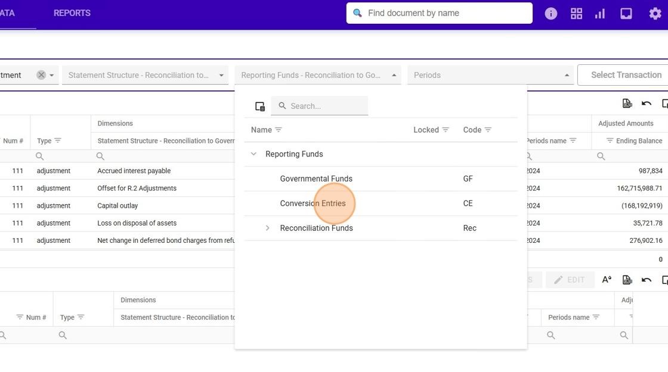Select the Reconciliation Funds row
This screenshot has width=668, height=372.
tap(381, 228)
